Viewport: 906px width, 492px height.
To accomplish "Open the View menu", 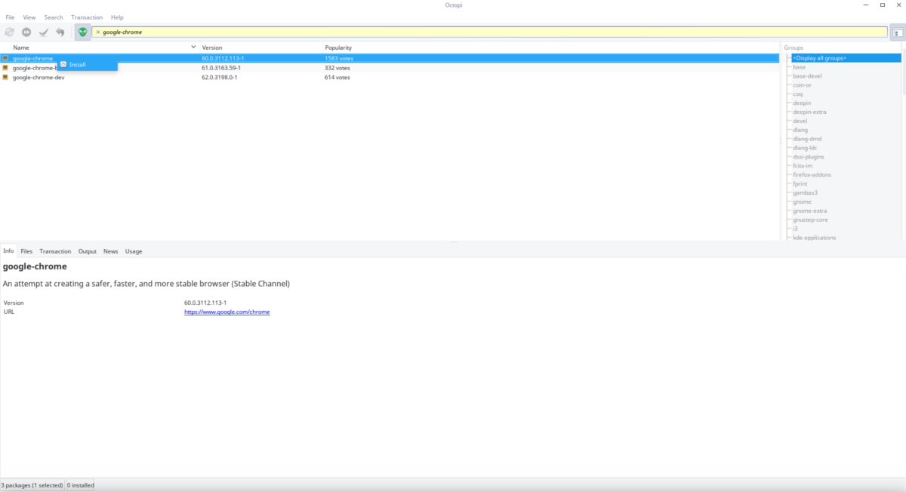I will [x=29, y=17].
